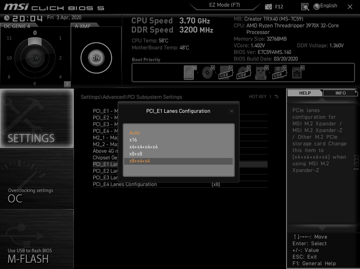
Task: Select the network boot device icon
Action: click(298, 72)
